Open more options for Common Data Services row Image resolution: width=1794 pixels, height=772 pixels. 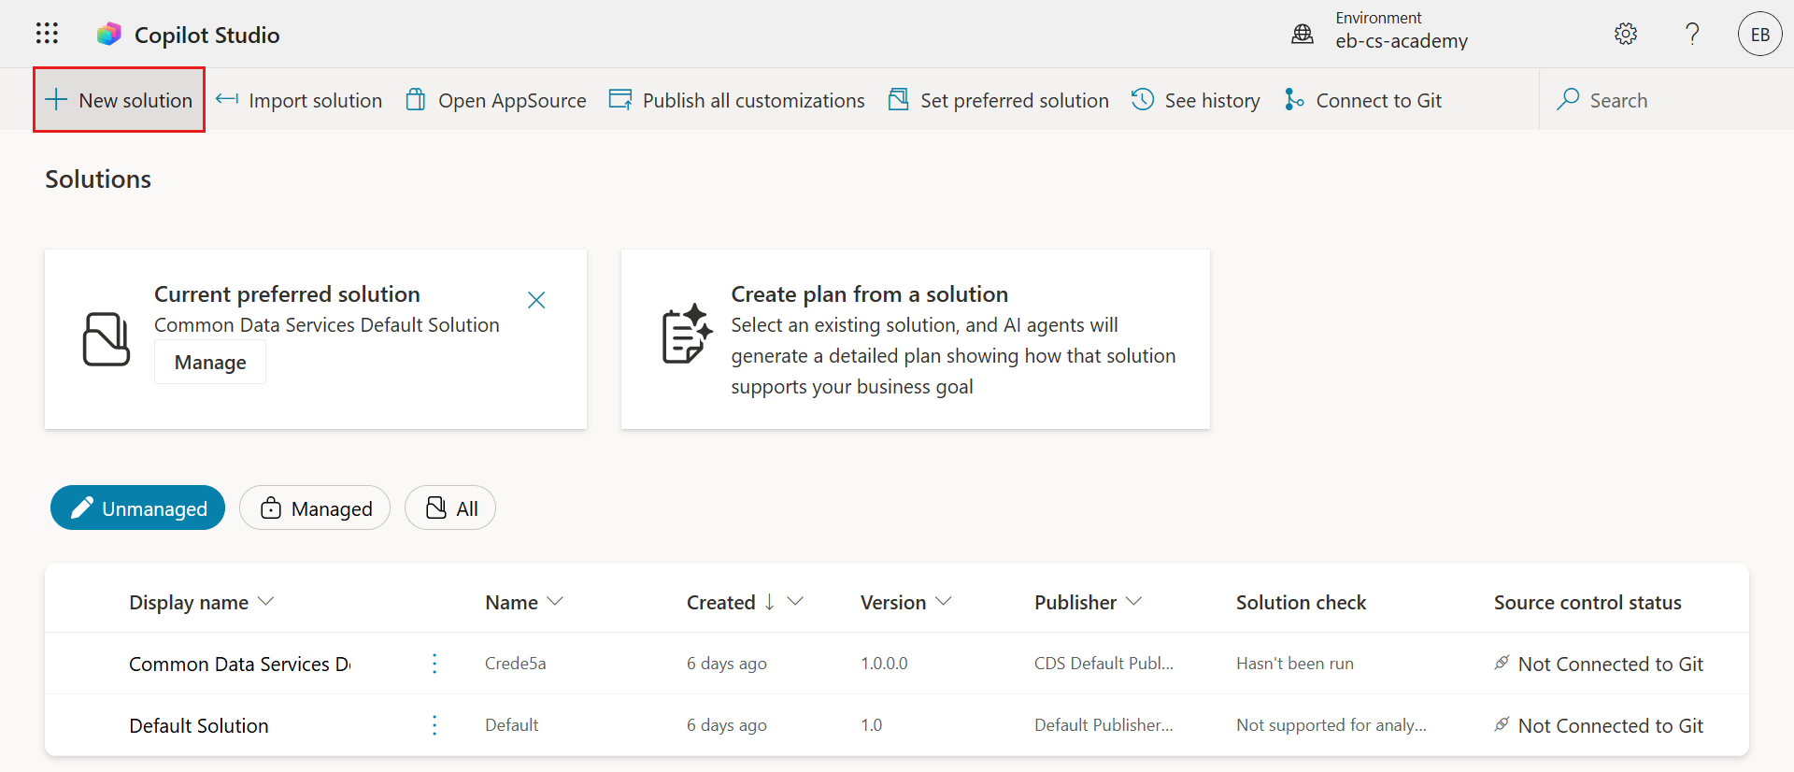click(434, 664)
